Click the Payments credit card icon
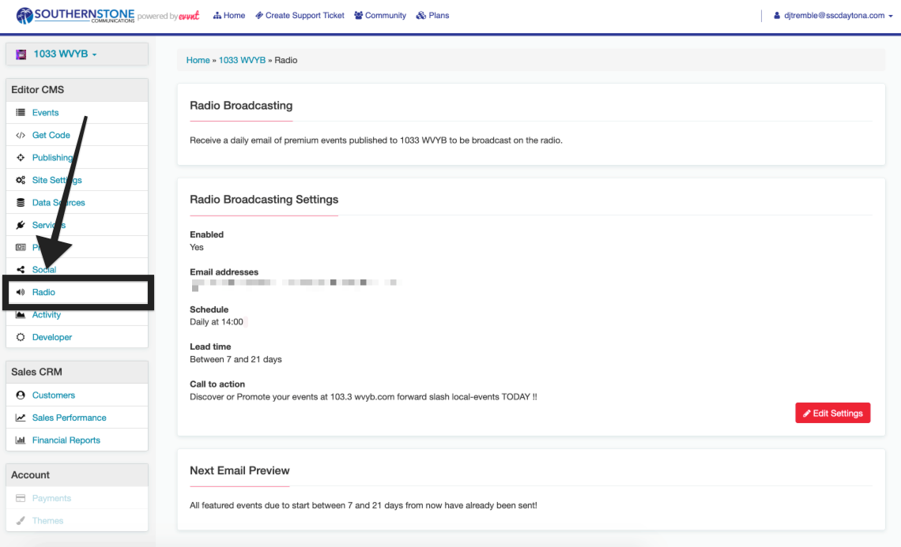 21,498
